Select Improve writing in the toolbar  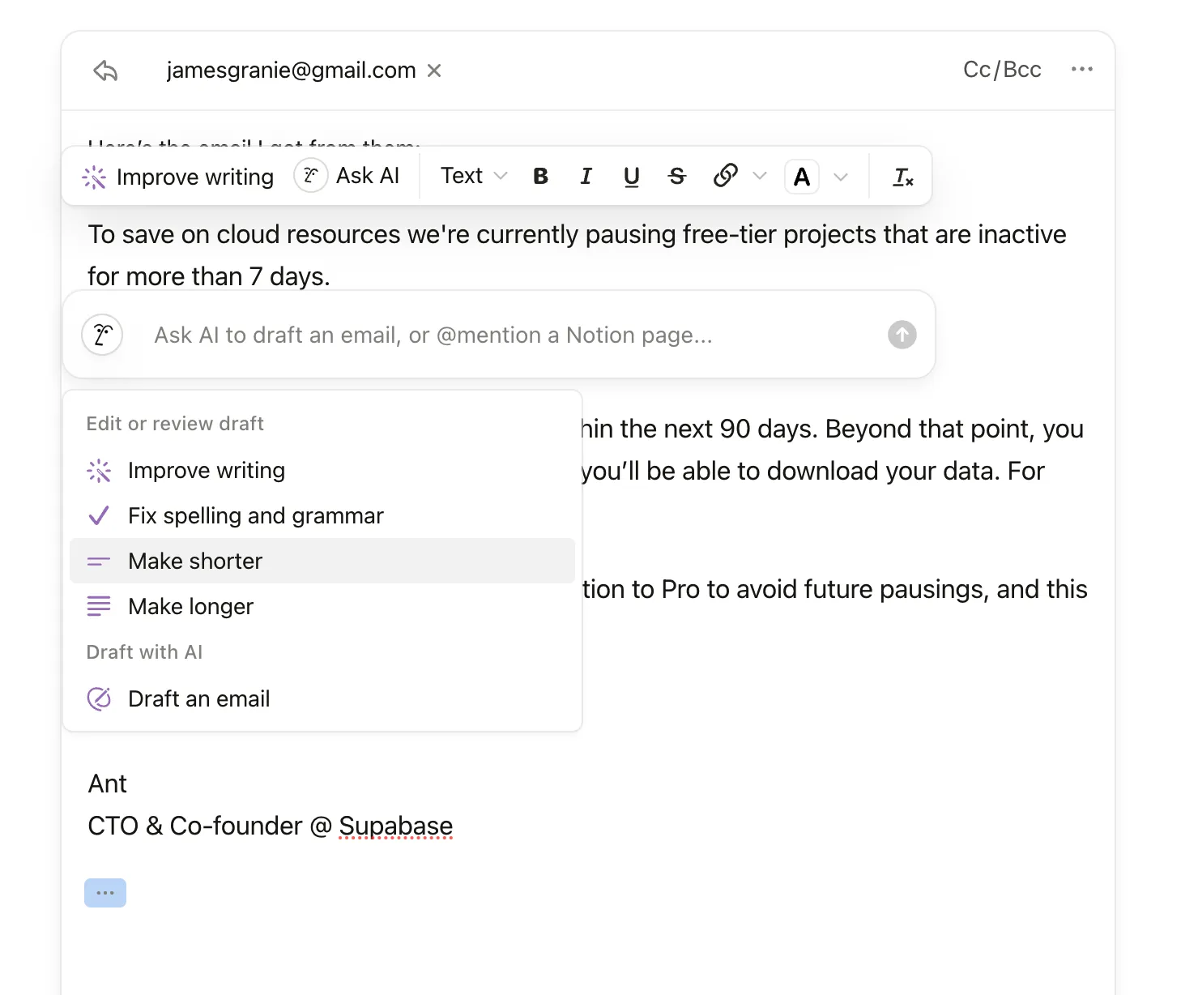point(180,177)
